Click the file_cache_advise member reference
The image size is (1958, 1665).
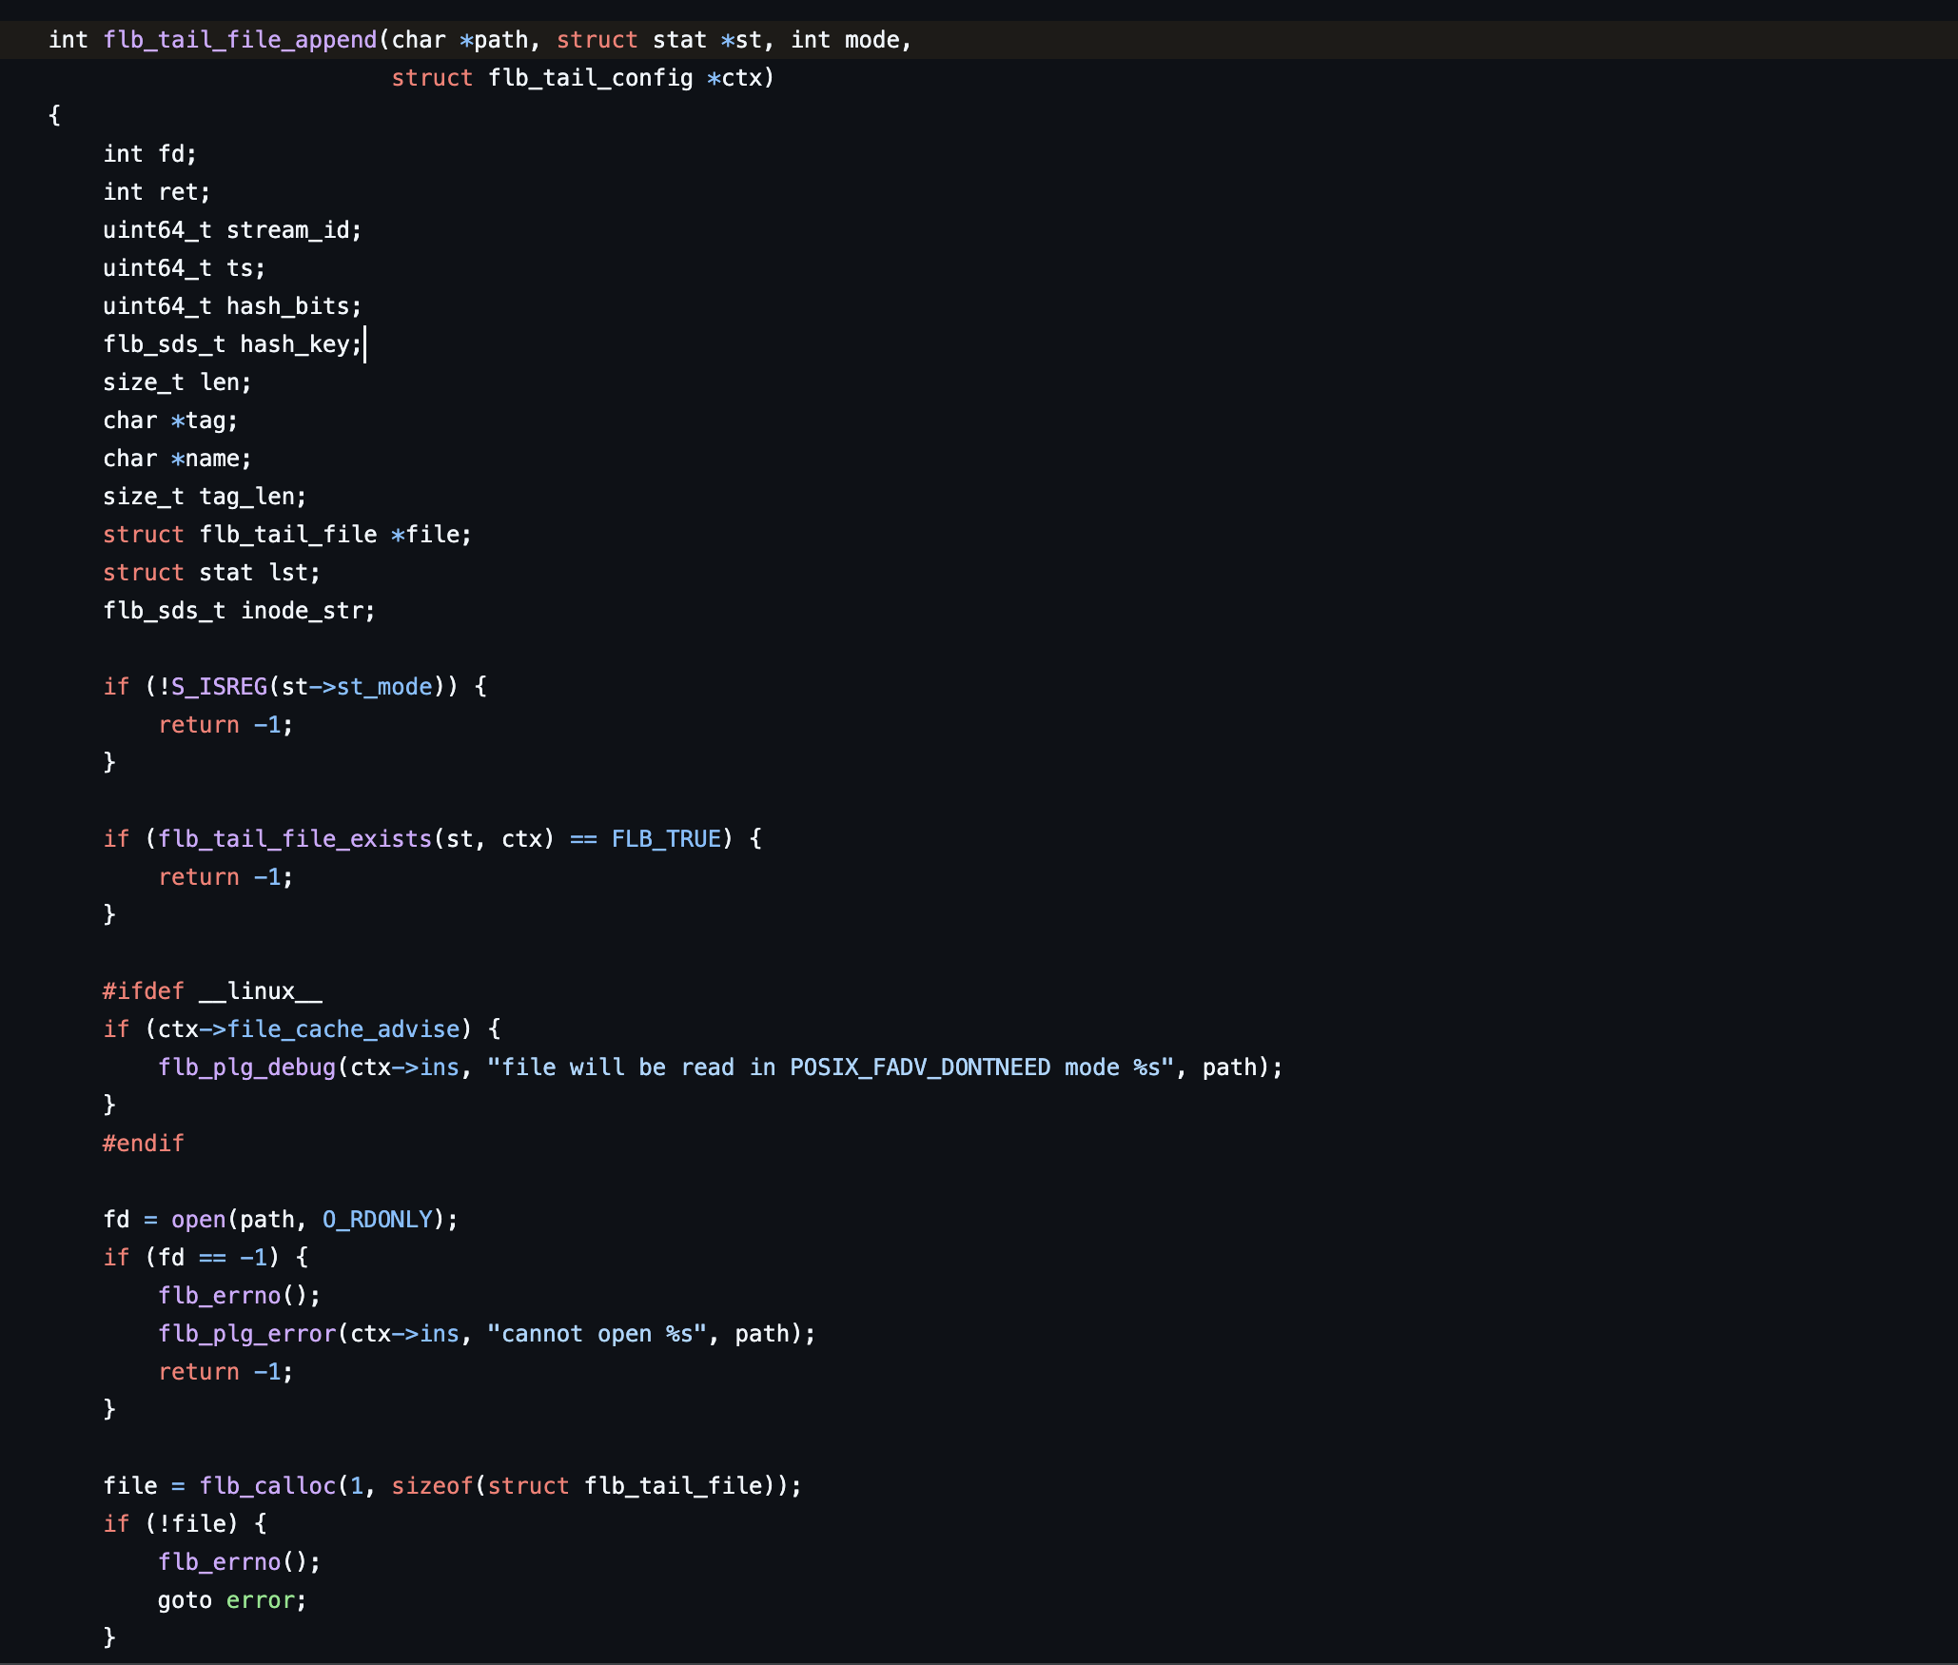(343, 1029)
